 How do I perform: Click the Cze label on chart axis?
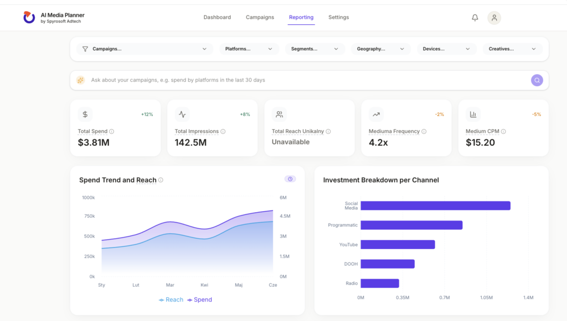[x=273, y=285]
